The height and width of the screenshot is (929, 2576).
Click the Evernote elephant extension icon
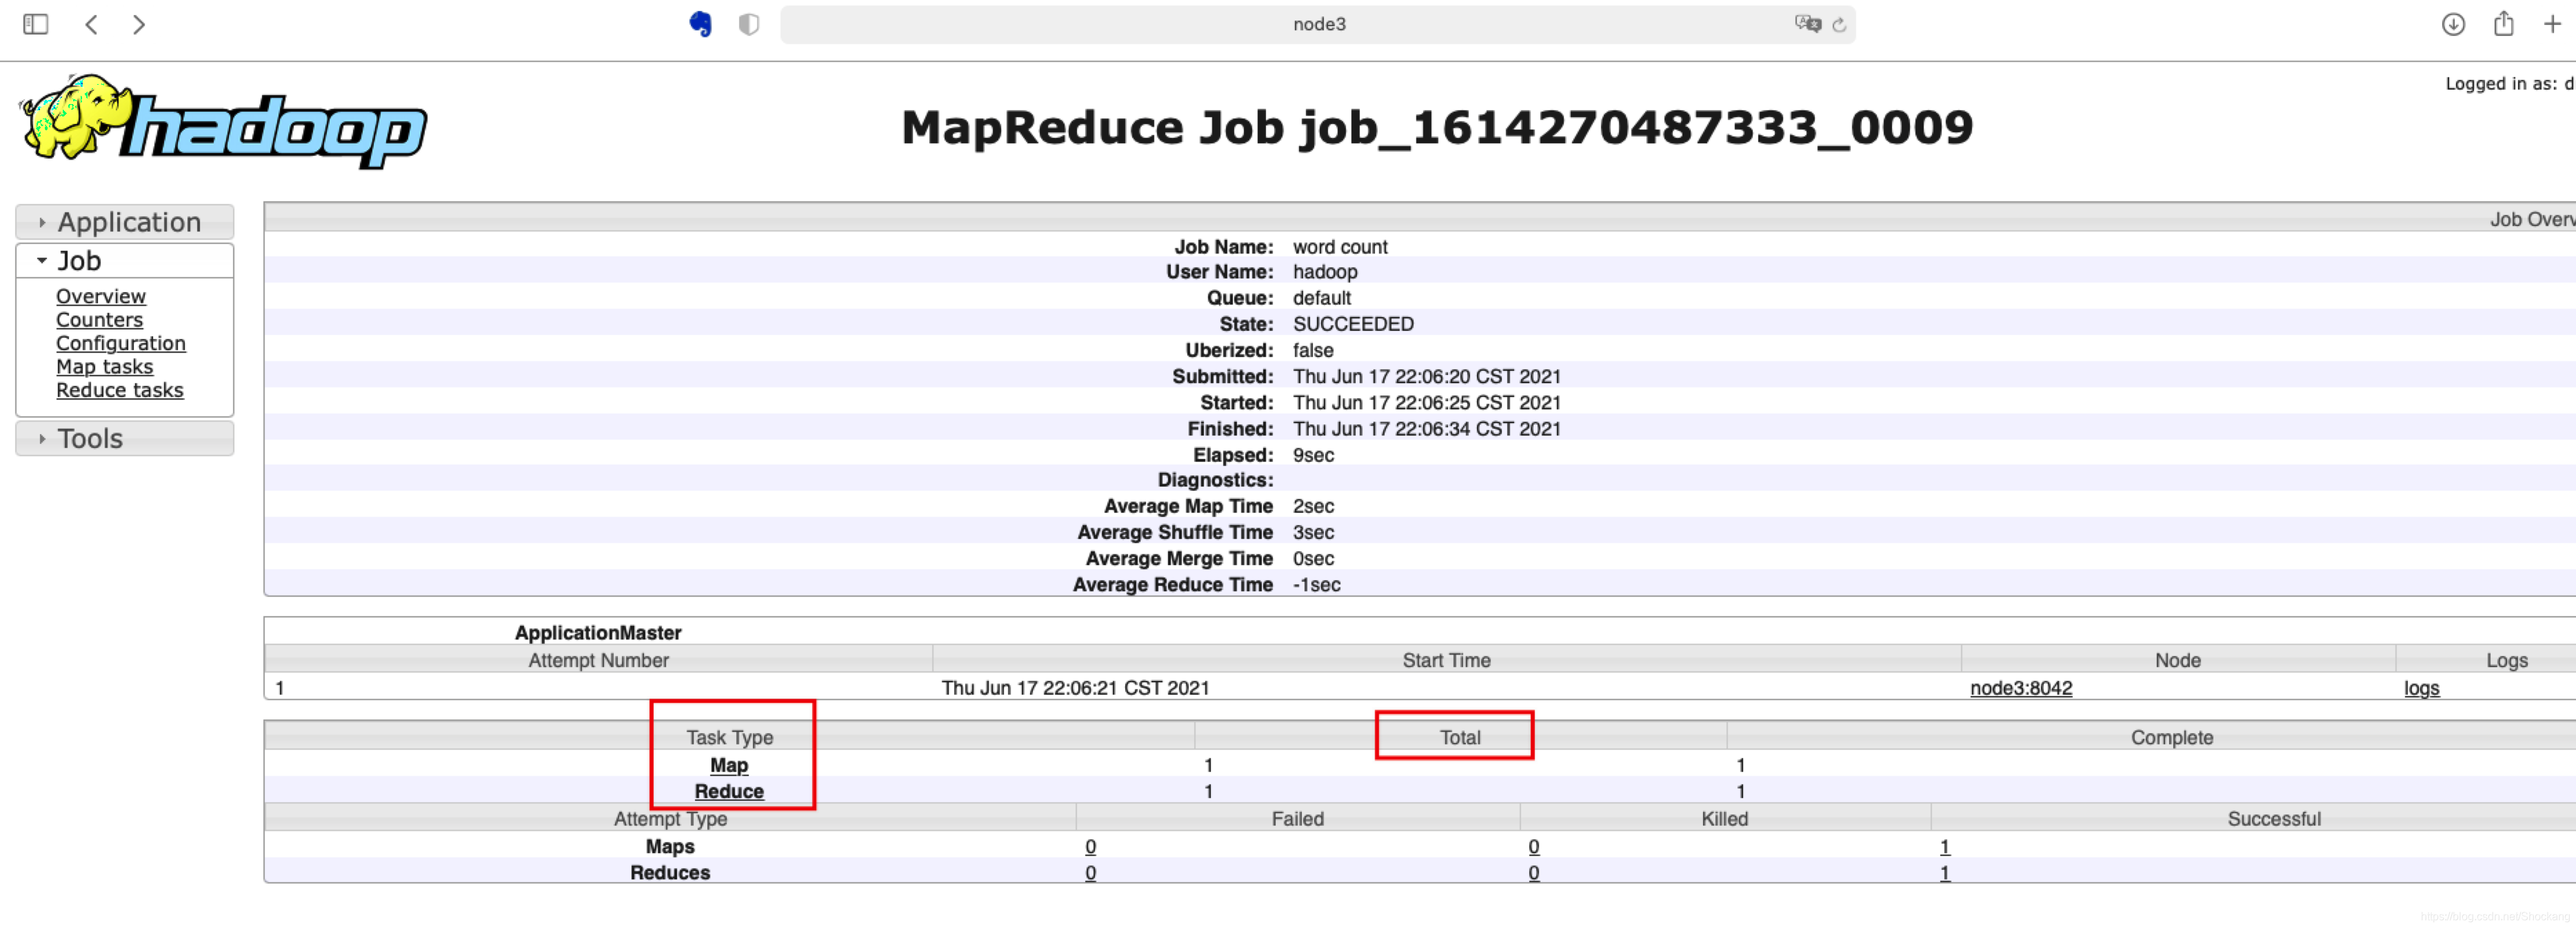tap(700, 24)
